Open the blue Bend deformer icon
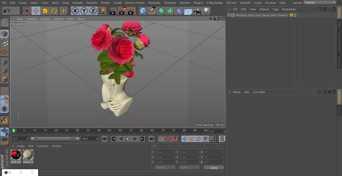This screenshot has height=176, width=342. click(x=179, y=11)
